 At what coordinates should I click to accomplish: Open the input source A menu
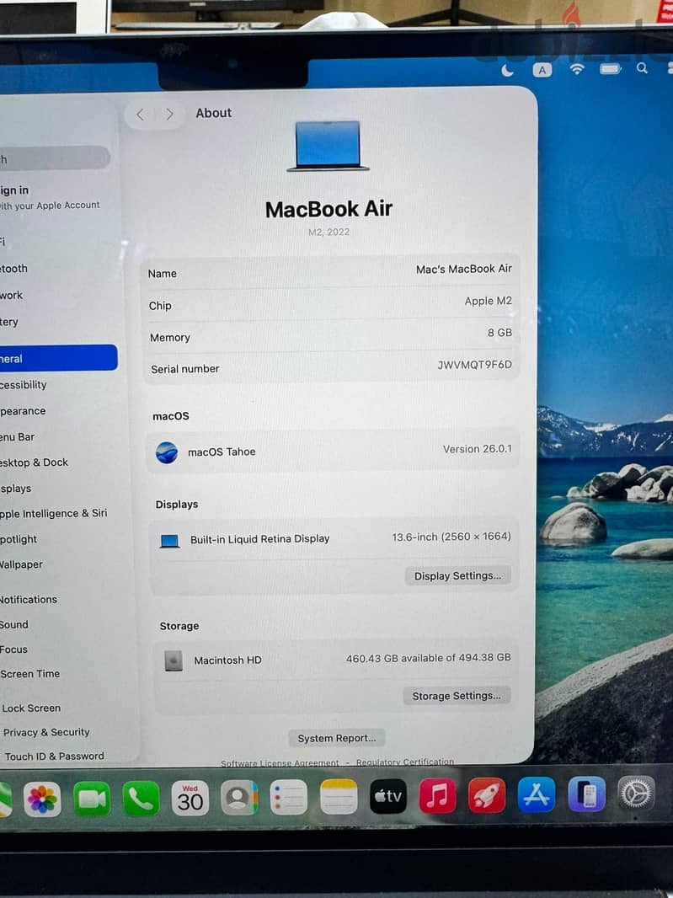[x=542, y=70]
